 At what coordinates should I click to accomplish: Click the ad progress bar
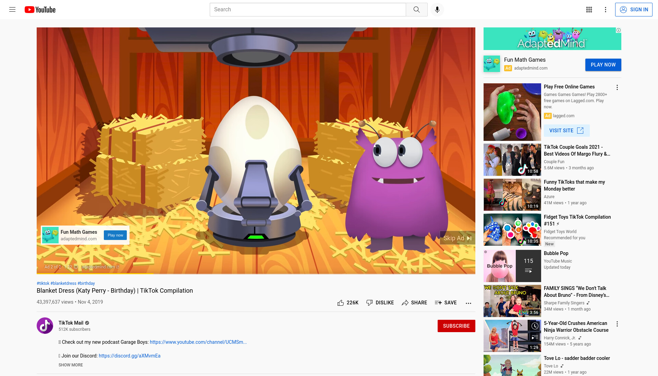pyautogui.click(x=256, y=273)
